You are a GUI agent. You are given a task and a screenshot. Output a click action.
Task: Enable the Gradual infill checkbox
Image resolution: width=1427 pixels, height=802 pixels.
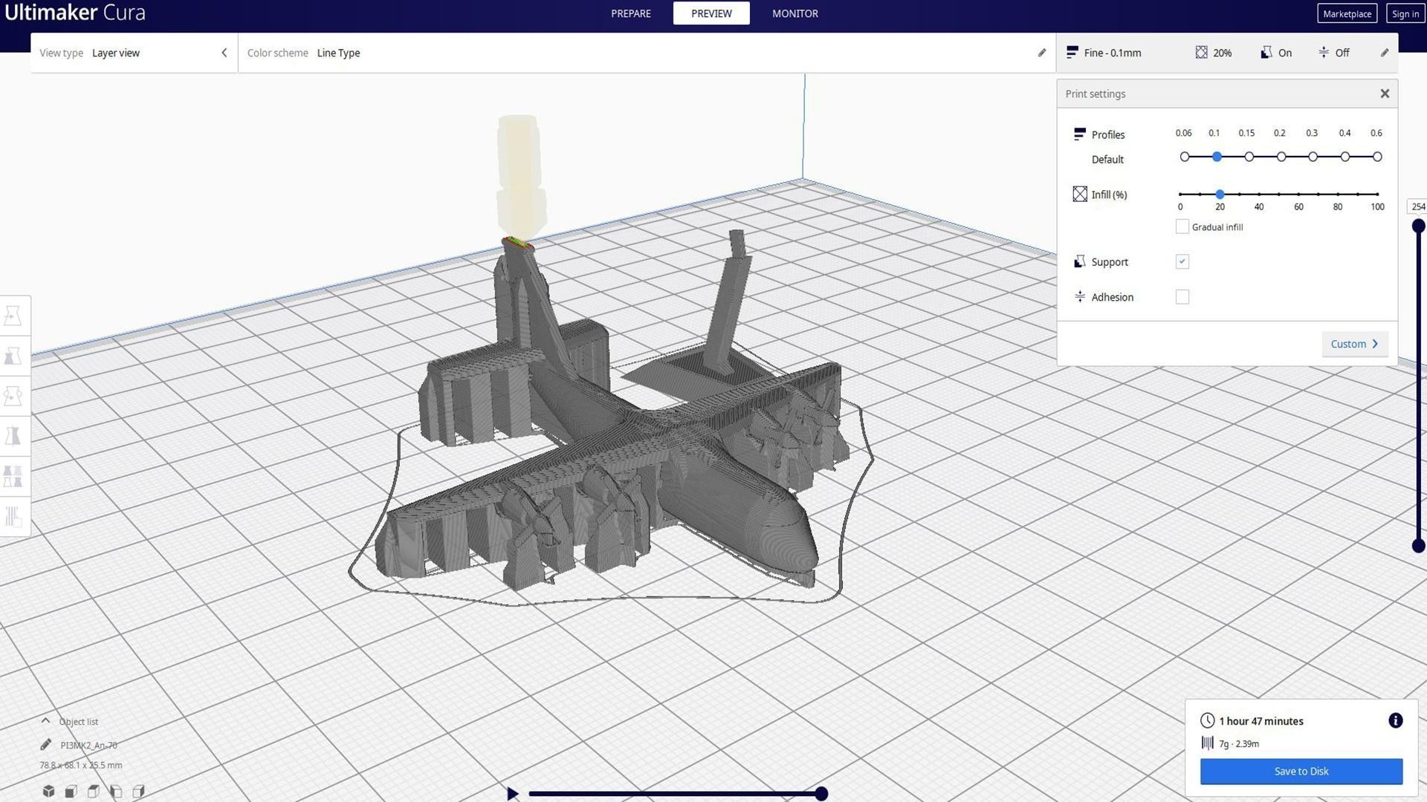[1182, 226]
